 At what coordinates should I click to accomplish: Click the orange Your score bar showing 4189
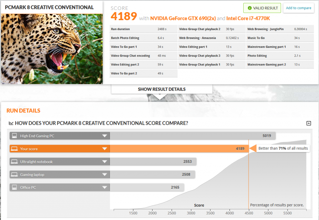pyautogui.click(x=179, y=149)
